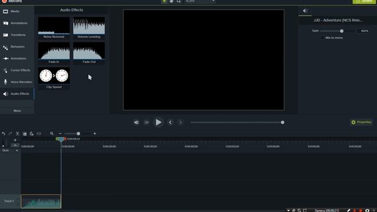
Task: Click the Cut scissors icon
Action: click(x=17, y=134)
